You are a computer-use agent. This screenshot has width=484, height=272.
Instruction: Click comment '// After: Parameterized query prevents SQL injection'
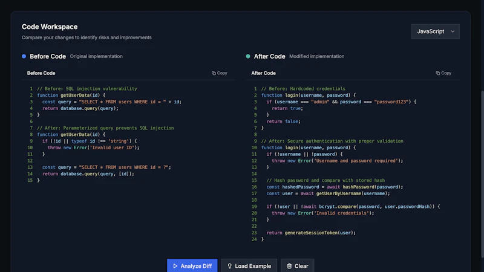(105, 128)
